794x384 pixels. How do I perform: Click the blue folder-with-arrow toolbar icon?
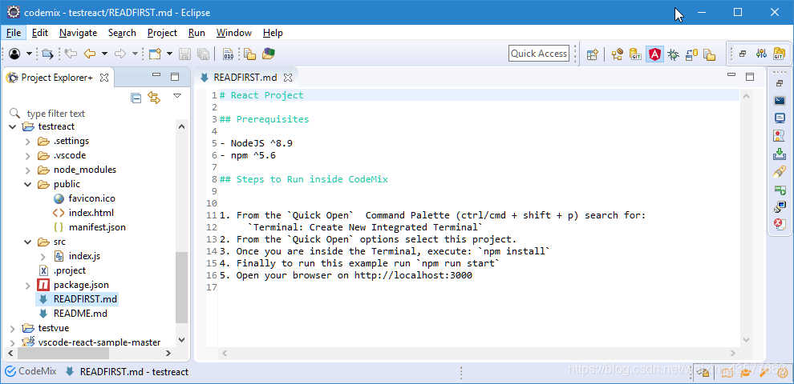pos(47,54)
